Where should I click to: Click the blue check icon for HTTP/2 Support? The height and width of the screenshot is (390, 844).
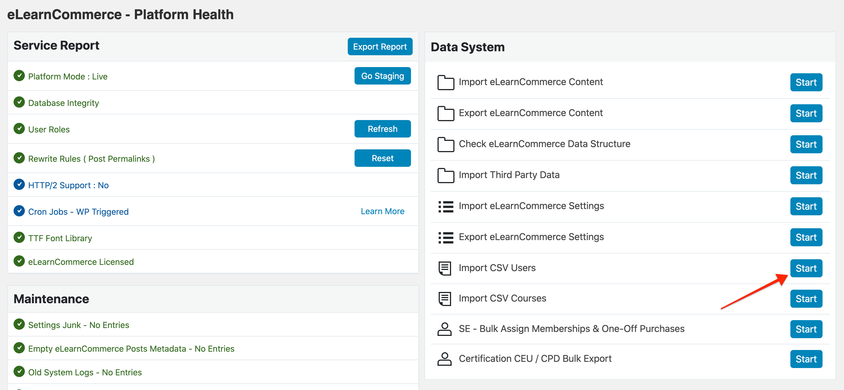pos(19,184)
